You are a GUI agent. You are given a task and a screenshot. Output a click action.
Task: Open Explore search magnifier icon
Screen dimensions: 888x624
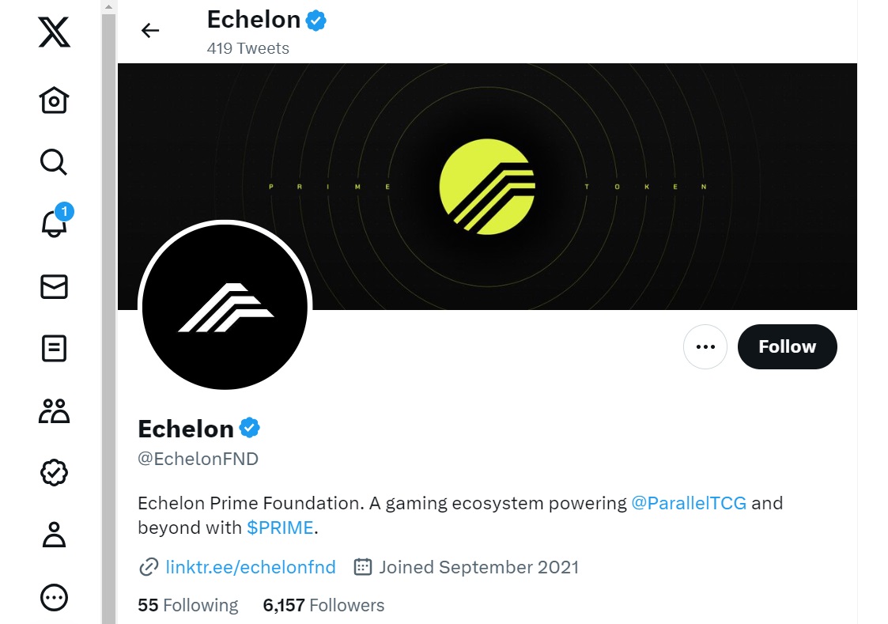[x=55, y=162]
